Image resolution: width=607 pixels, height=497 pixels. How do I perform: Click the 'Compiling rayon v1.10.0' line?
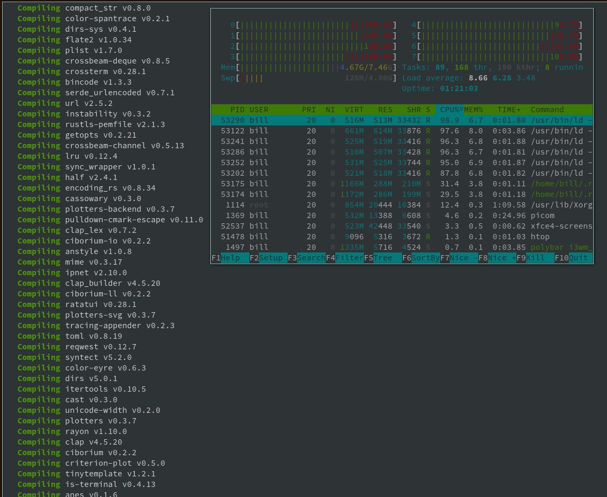point(72,431)
